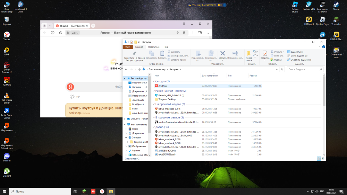Click the Explorer help question mark icon
Screen dimensions: 347x195
click(x=323, y=47)
